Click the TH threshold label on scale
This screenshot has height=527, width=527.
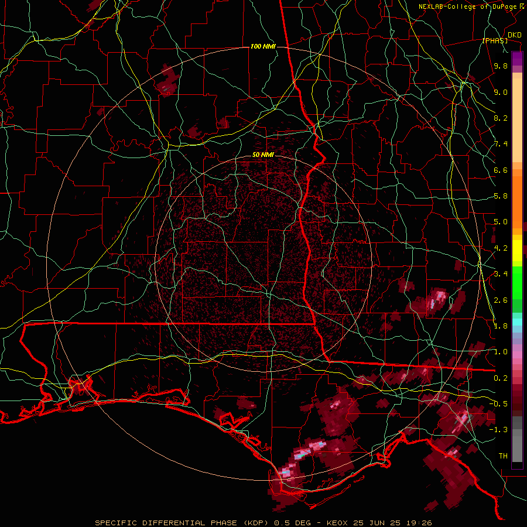[503, 456]
